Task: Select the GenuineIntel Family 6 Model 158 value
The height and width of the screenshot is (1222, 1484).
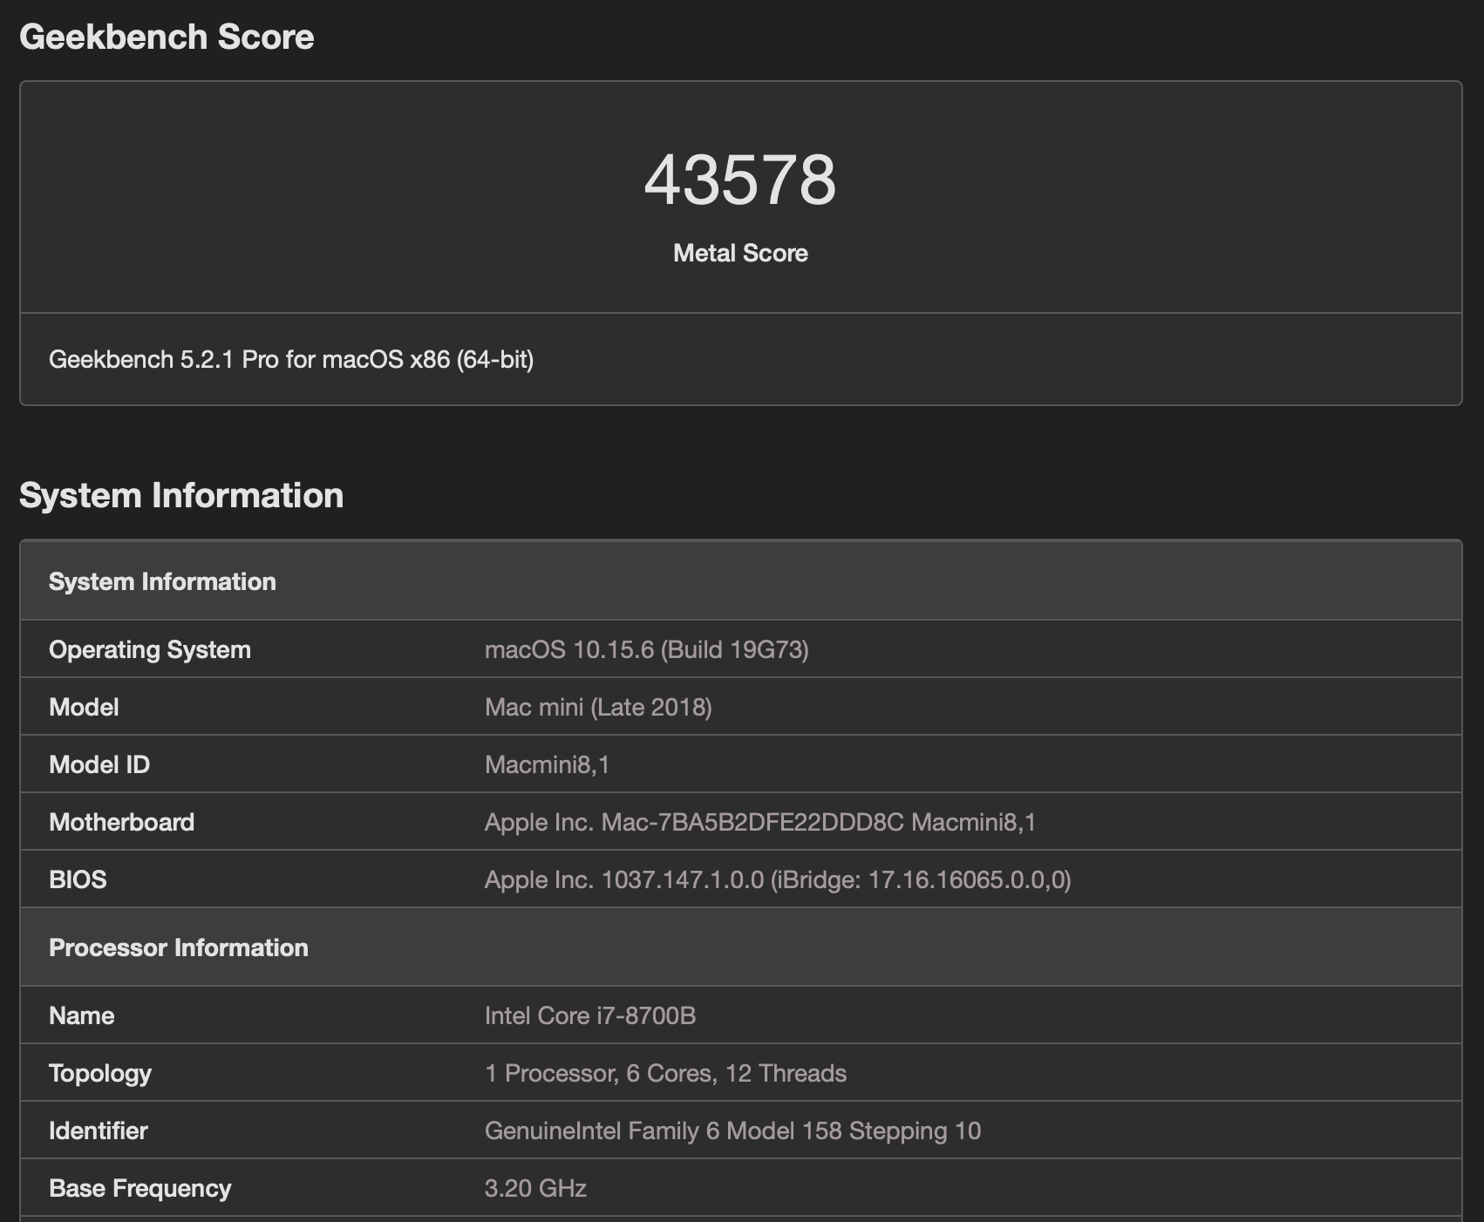Action: 733,1130
